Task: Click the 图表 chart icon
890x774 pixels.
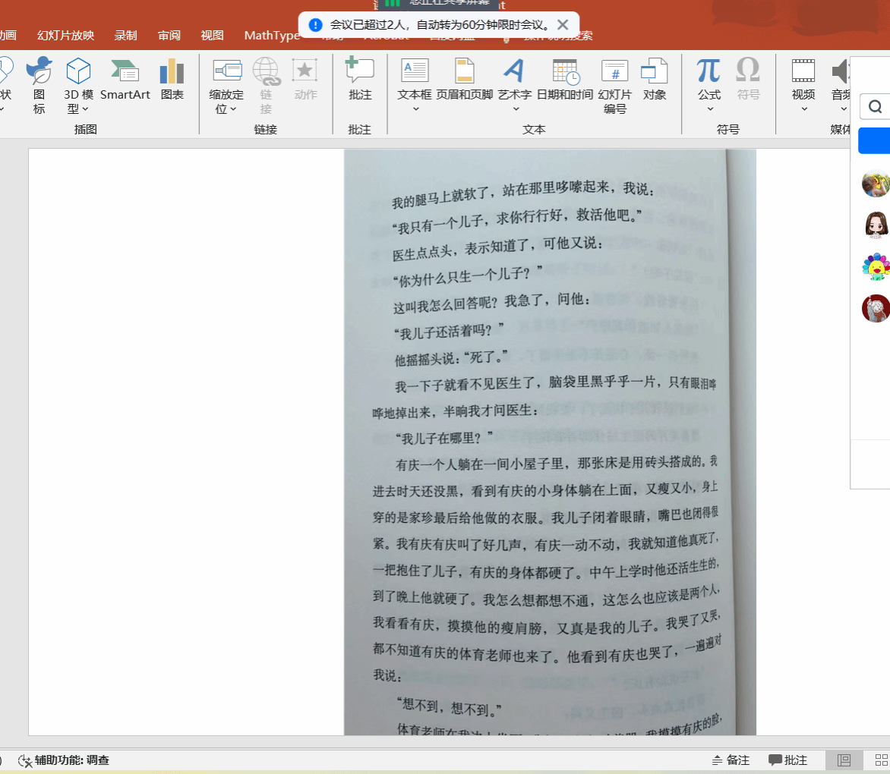Action: 172,80
